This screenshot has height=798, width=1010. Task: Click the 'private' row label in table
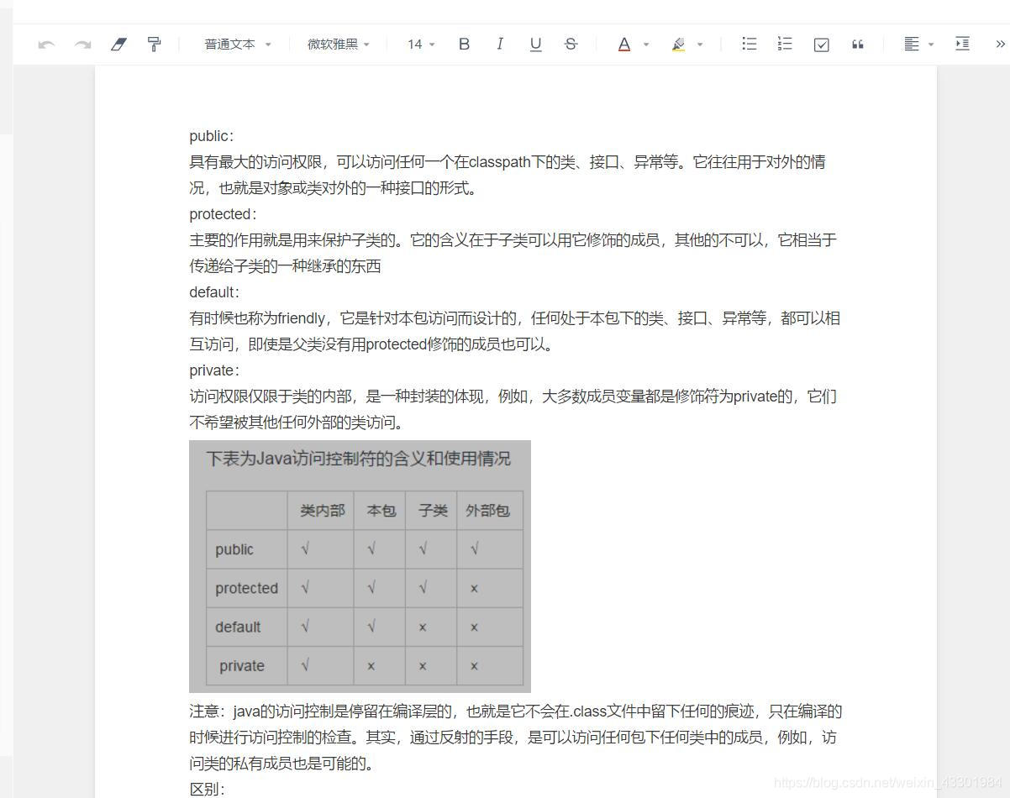click(242, 666)
